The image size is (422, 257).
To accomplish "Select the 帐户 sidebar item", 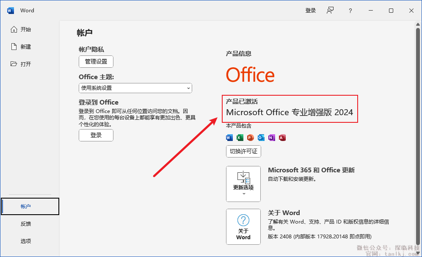I will click(30, 207).
